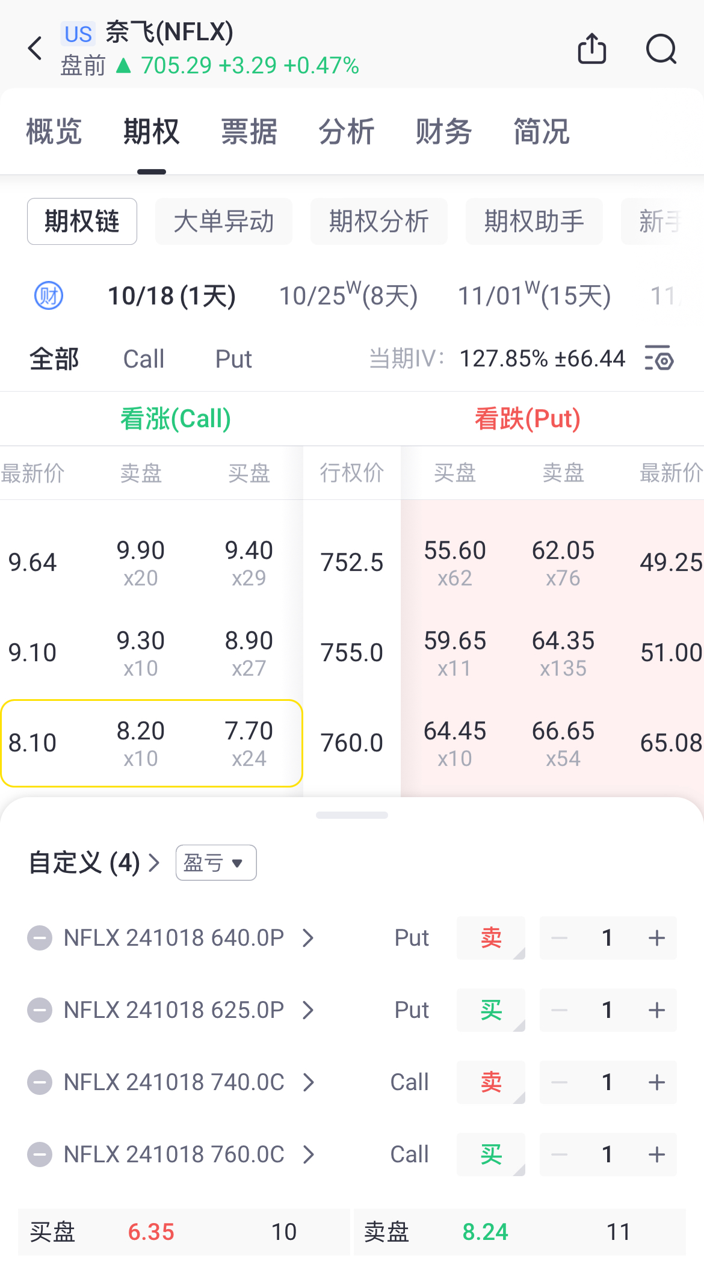Open search with the magnifier icon
This screenshot has width=704, height=1270.
661,49
